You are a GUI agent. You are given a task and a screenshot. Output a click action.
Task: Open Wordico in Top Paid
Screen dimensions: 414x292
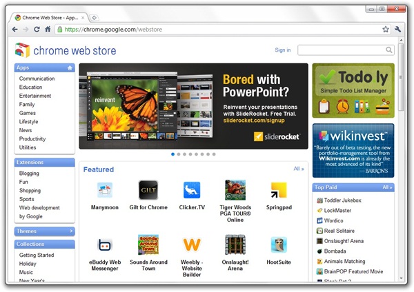[333, 220]
